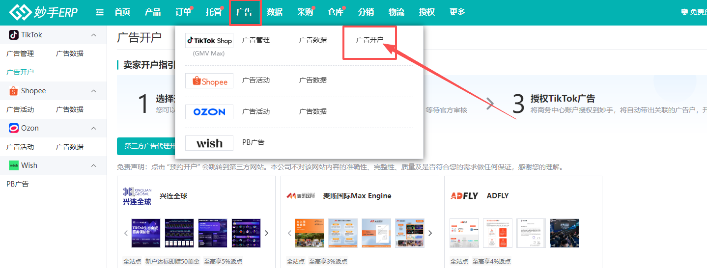707x268 pixels.
Task: Open the 订单 menu
Action: (x=183, y=12)
